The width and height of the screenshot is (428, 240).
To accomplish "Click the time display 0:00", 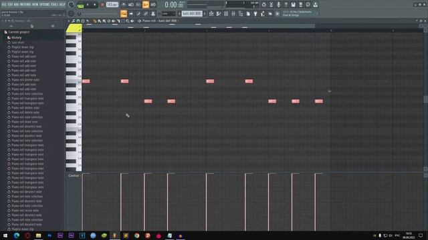I will point(174,5).
